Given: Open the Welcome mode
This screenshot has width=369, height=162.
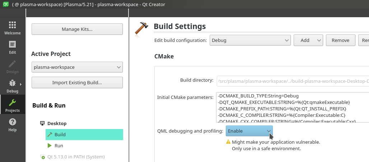Looking at the screenshot, I should tap(13, 27).
